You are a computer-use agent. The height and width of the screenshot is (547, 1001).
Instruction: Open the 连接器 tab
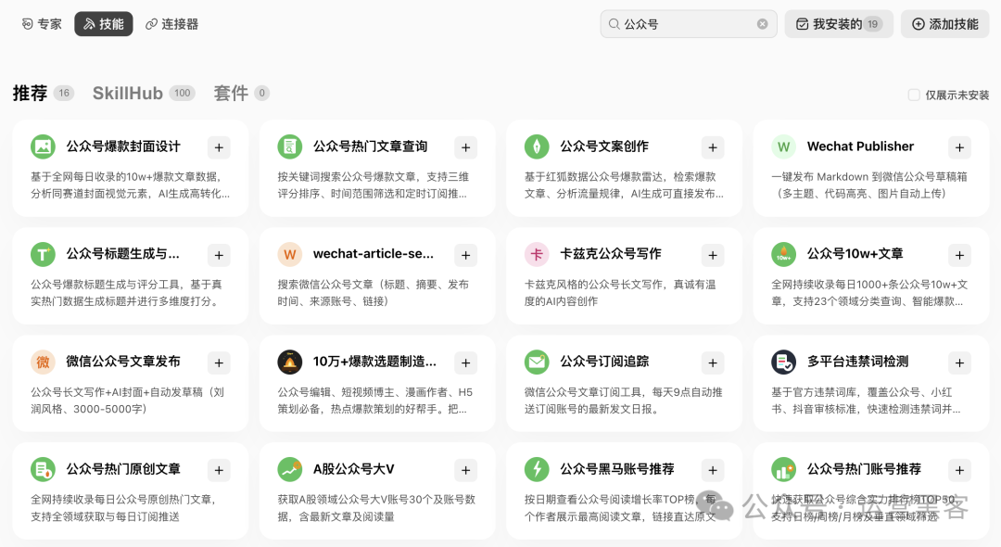tap(171, 24)
